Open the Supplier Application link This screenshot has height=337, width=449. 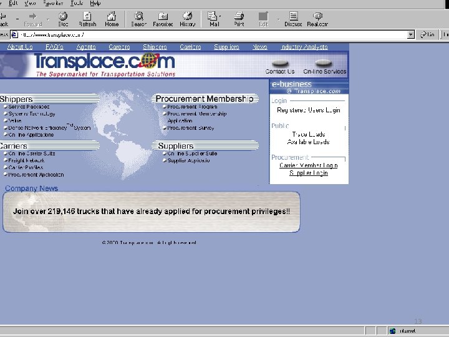coord(188,160)
